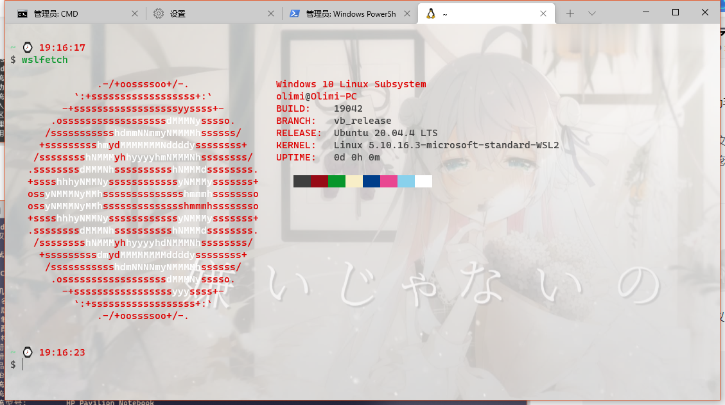This screenshot has width=725, height=405.
Task: Click the Tux icon beside the 19:16:17 timestamp
Action: click(26, 46)
